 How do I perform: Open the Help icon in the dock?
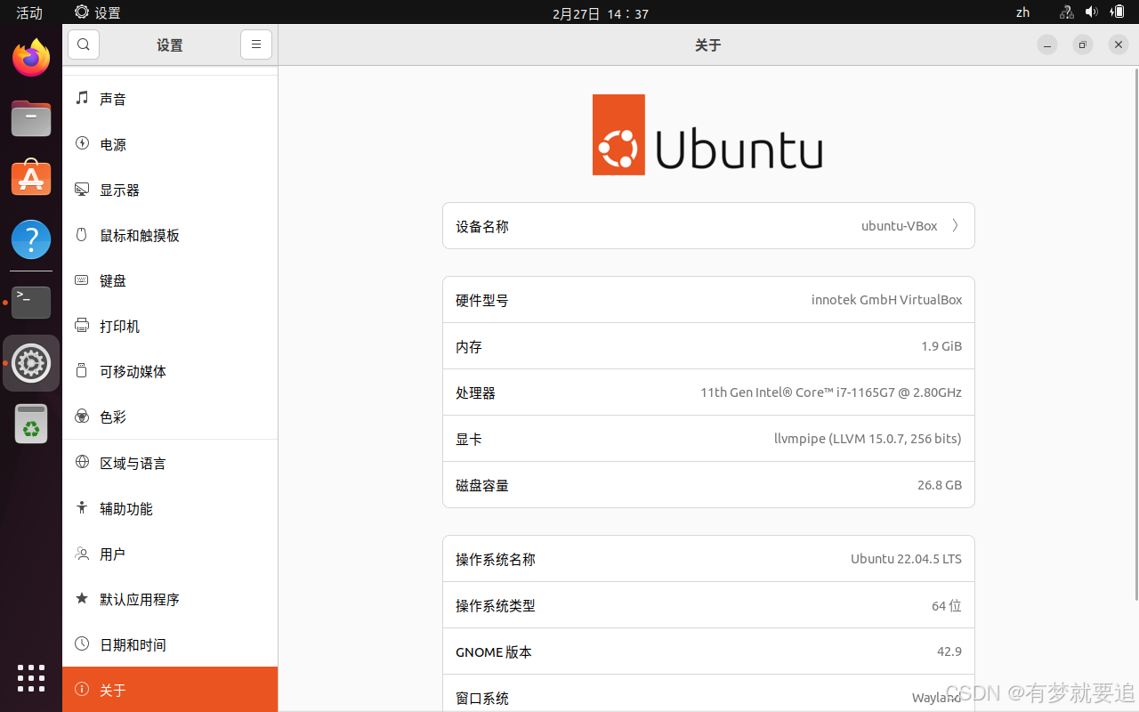pos(31,239)
